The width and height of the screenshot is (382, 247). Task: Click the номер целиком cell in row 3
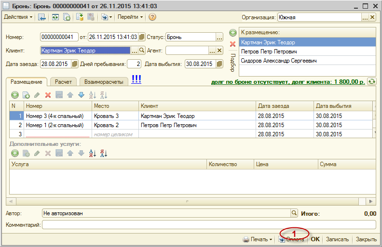point(115,134)
